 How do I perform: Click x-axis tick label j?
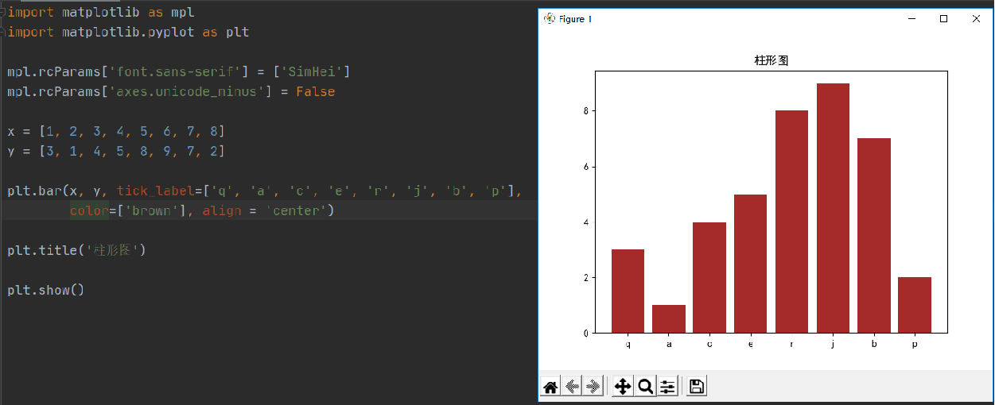pyautogui.click(x=833, y=344)
